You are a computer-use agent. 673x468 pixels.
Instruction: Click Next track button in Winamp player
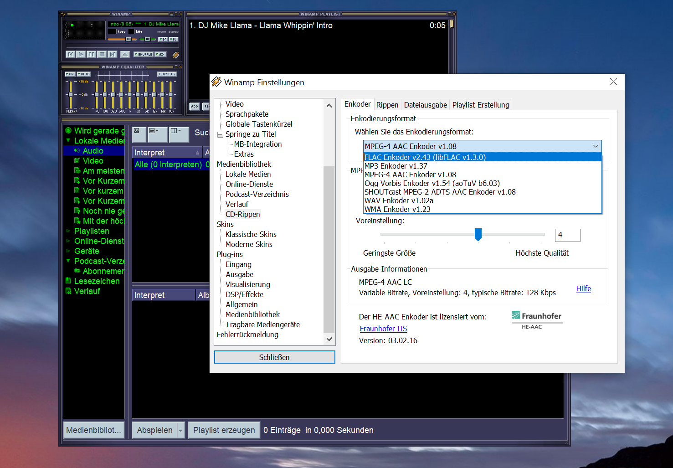point(113,54)
